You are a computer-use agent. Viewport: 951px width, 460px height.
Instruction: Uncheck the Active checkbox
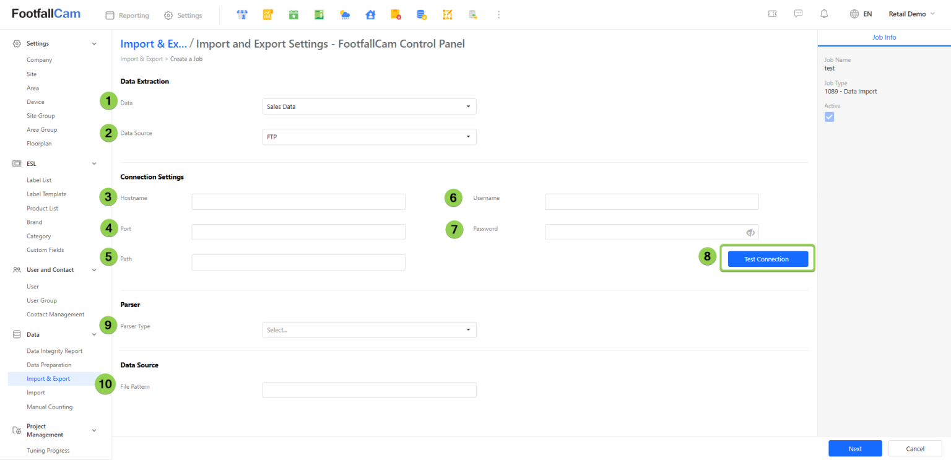coord(830,117)
